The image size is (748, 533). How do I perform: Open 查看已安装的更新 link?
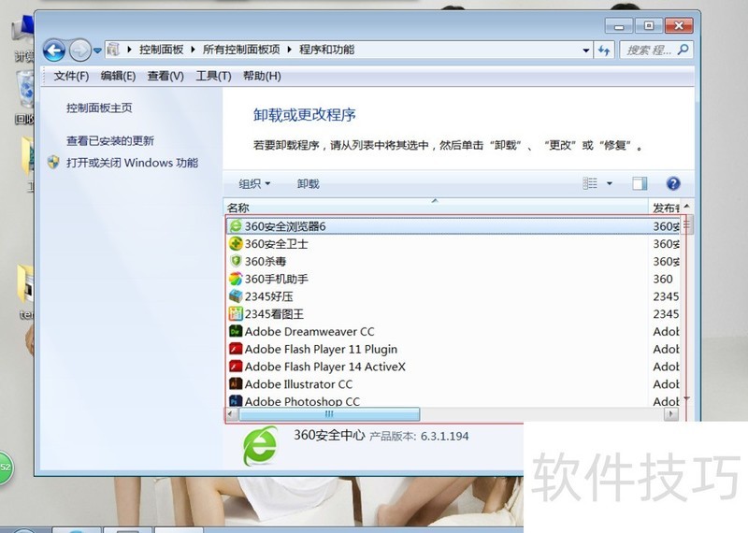(x=110, y=141)
